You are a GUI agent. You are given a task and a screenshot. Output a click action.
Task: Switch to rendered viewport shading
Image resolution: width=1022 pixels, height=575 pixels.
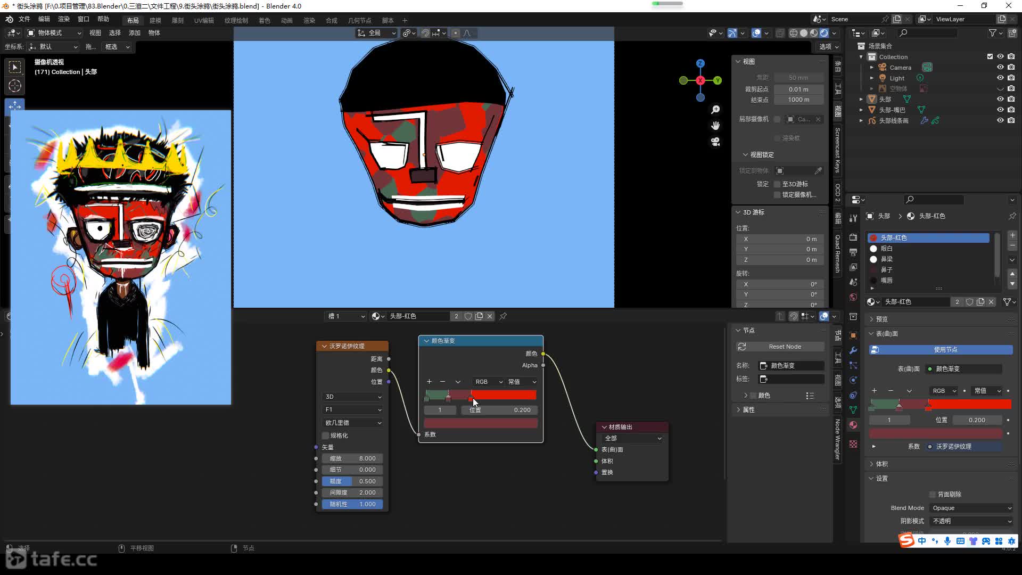tap(824, 33)
